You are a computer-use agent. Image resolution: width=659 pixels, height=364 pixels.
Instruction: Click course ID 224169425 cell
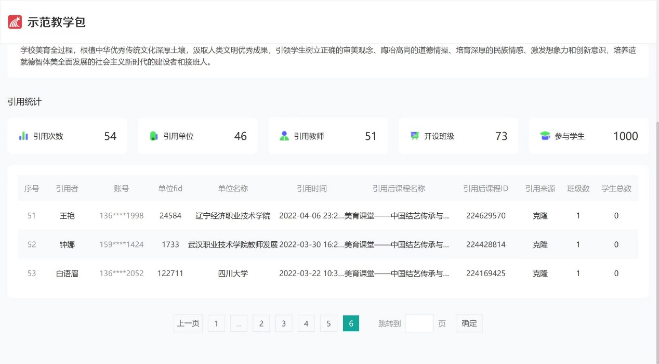click(485, 273)
